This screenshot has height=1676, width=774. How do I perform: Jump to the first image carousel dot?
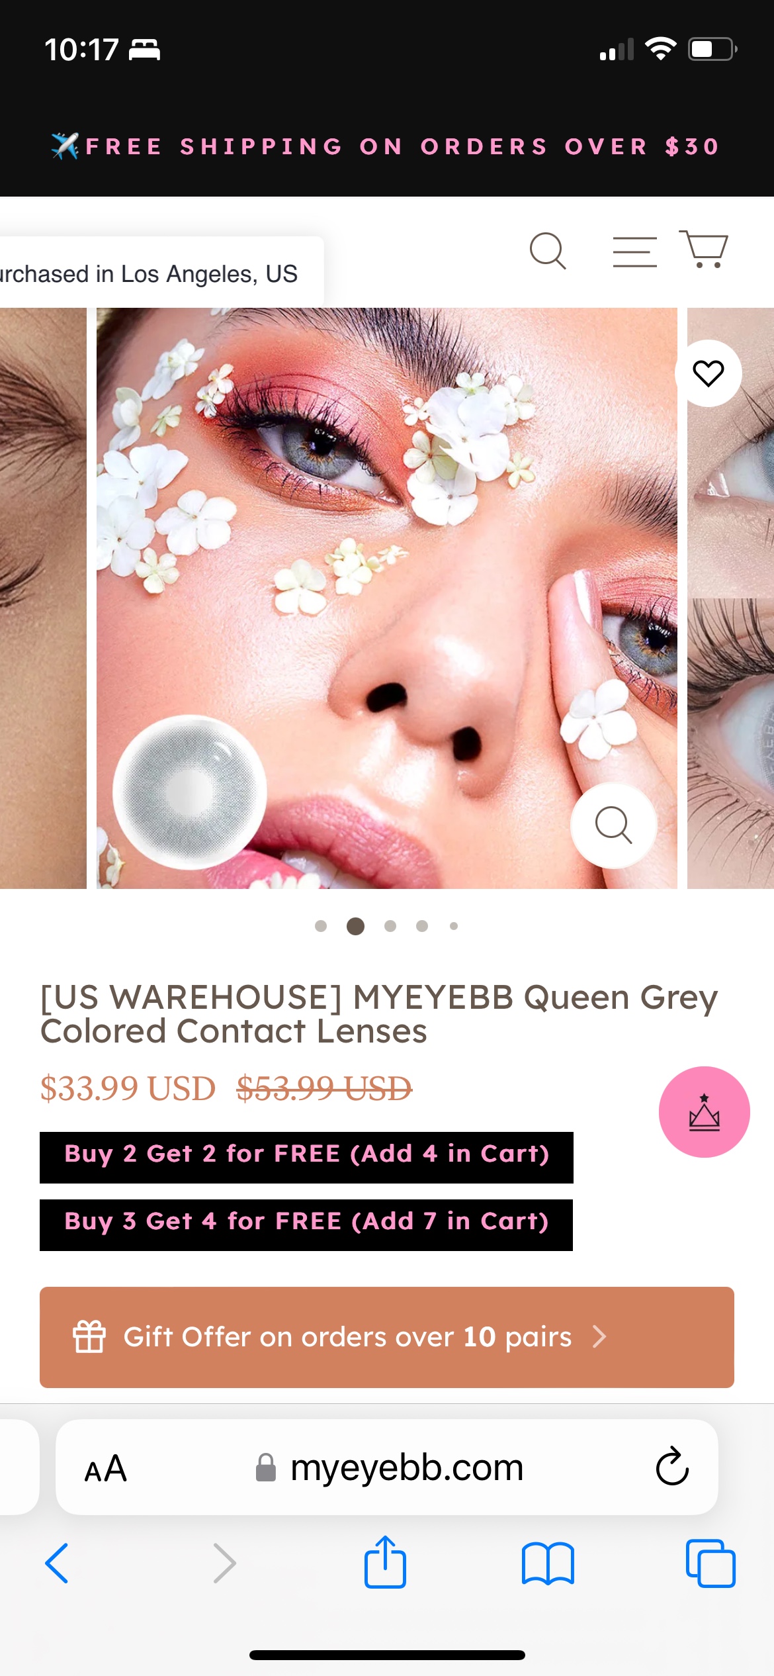pyautogui.click(x=321, y=926)
